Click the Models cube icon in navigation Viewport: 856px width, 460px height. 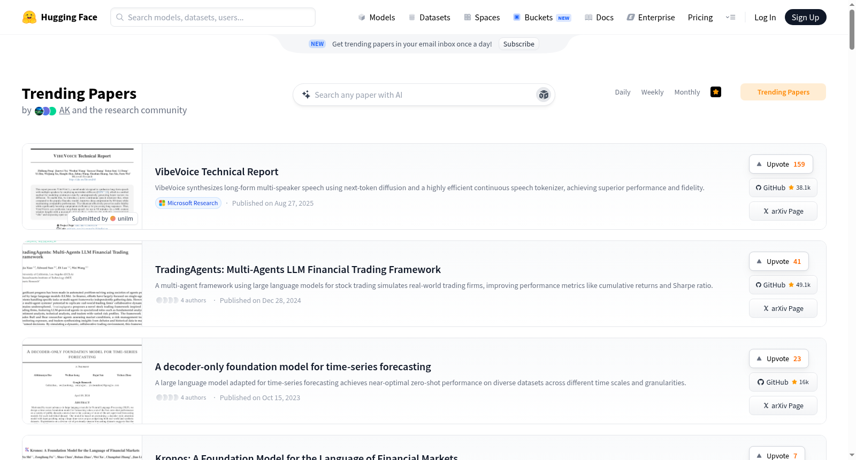[x=362, y=17]
